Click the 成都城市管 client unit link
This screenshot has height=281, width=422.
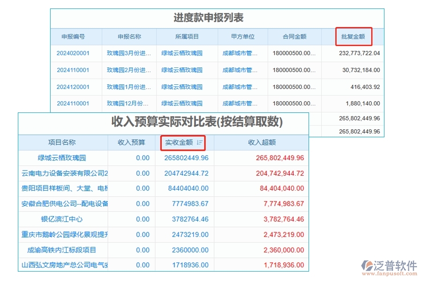[x=241, y=53]
